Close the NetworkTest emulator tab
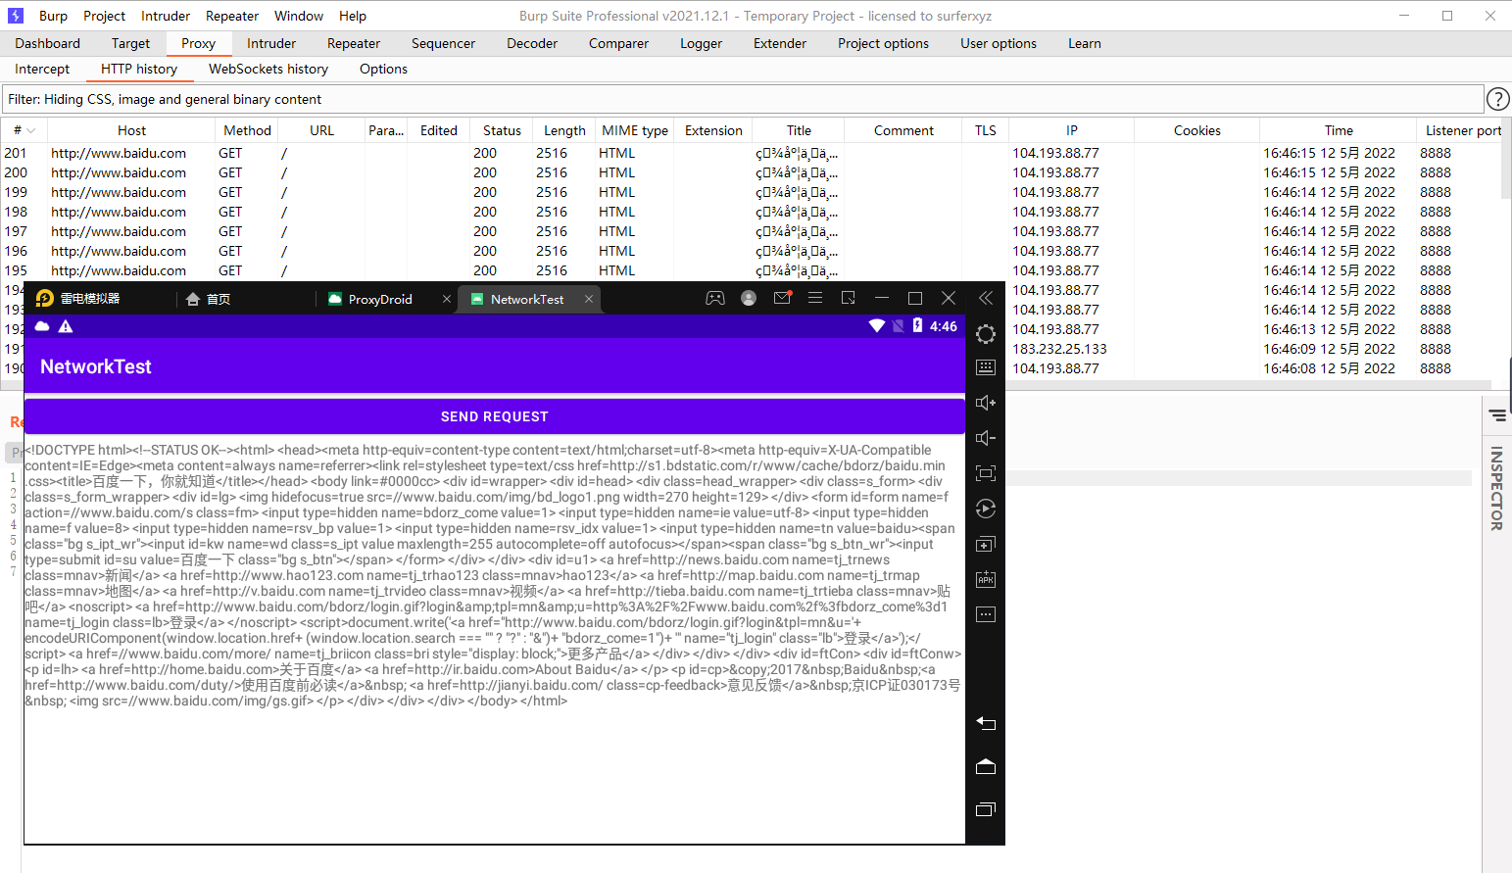Image resolution: width=1512 pixels, height=873 pixels. (x=589, y=299)
